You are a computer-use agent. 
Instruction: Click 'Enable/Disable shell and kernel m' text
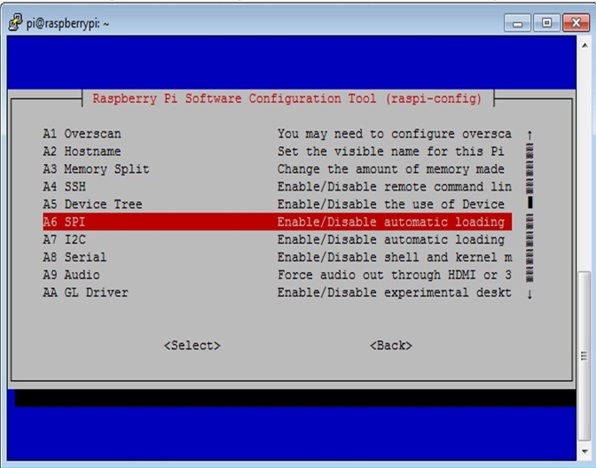(x=394, y=257)
